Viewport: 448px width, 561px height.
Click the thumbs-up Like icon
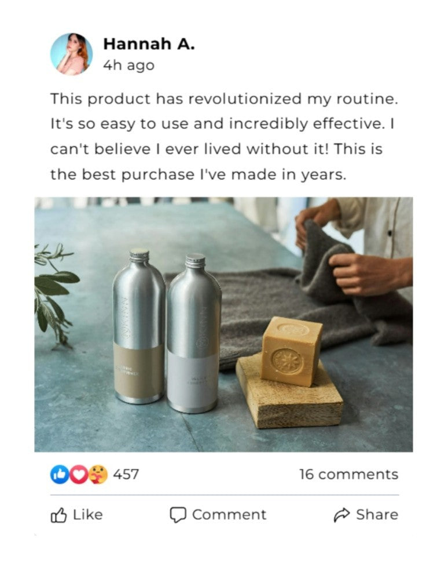(58, 515)
